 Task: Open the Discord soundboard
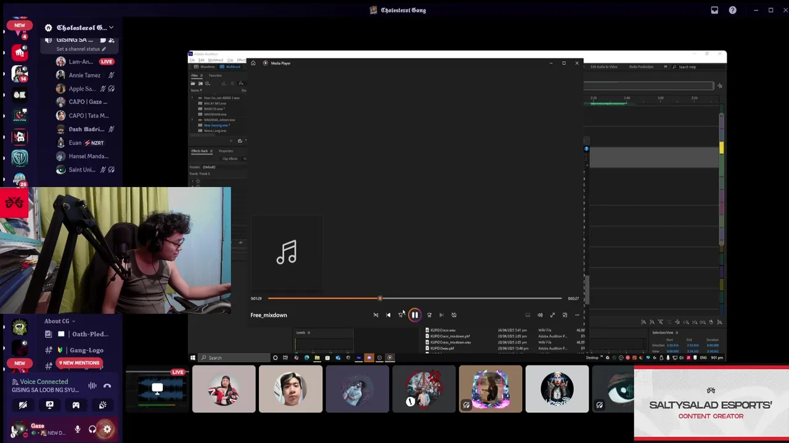pyautogui.click(x=102, y=405)
